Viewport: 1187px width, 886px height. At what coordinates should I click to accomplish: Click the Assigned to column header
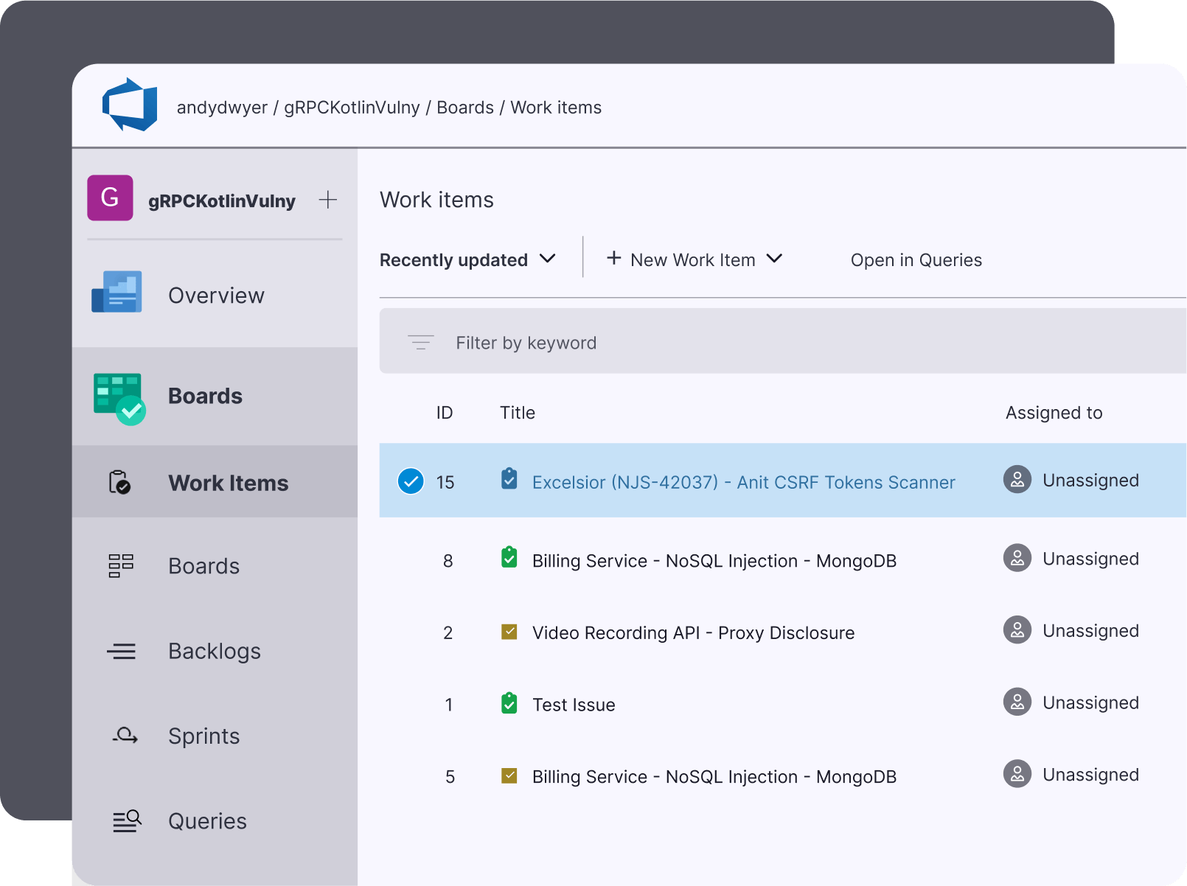(1054, 413)
